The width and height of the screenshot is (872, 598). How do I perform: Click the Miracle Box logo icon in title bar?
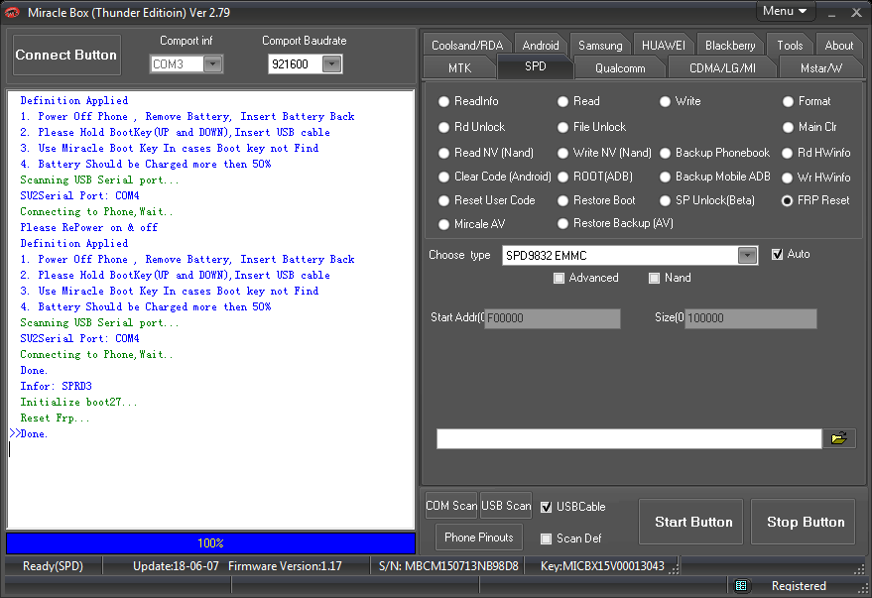[x=12, y=13]
